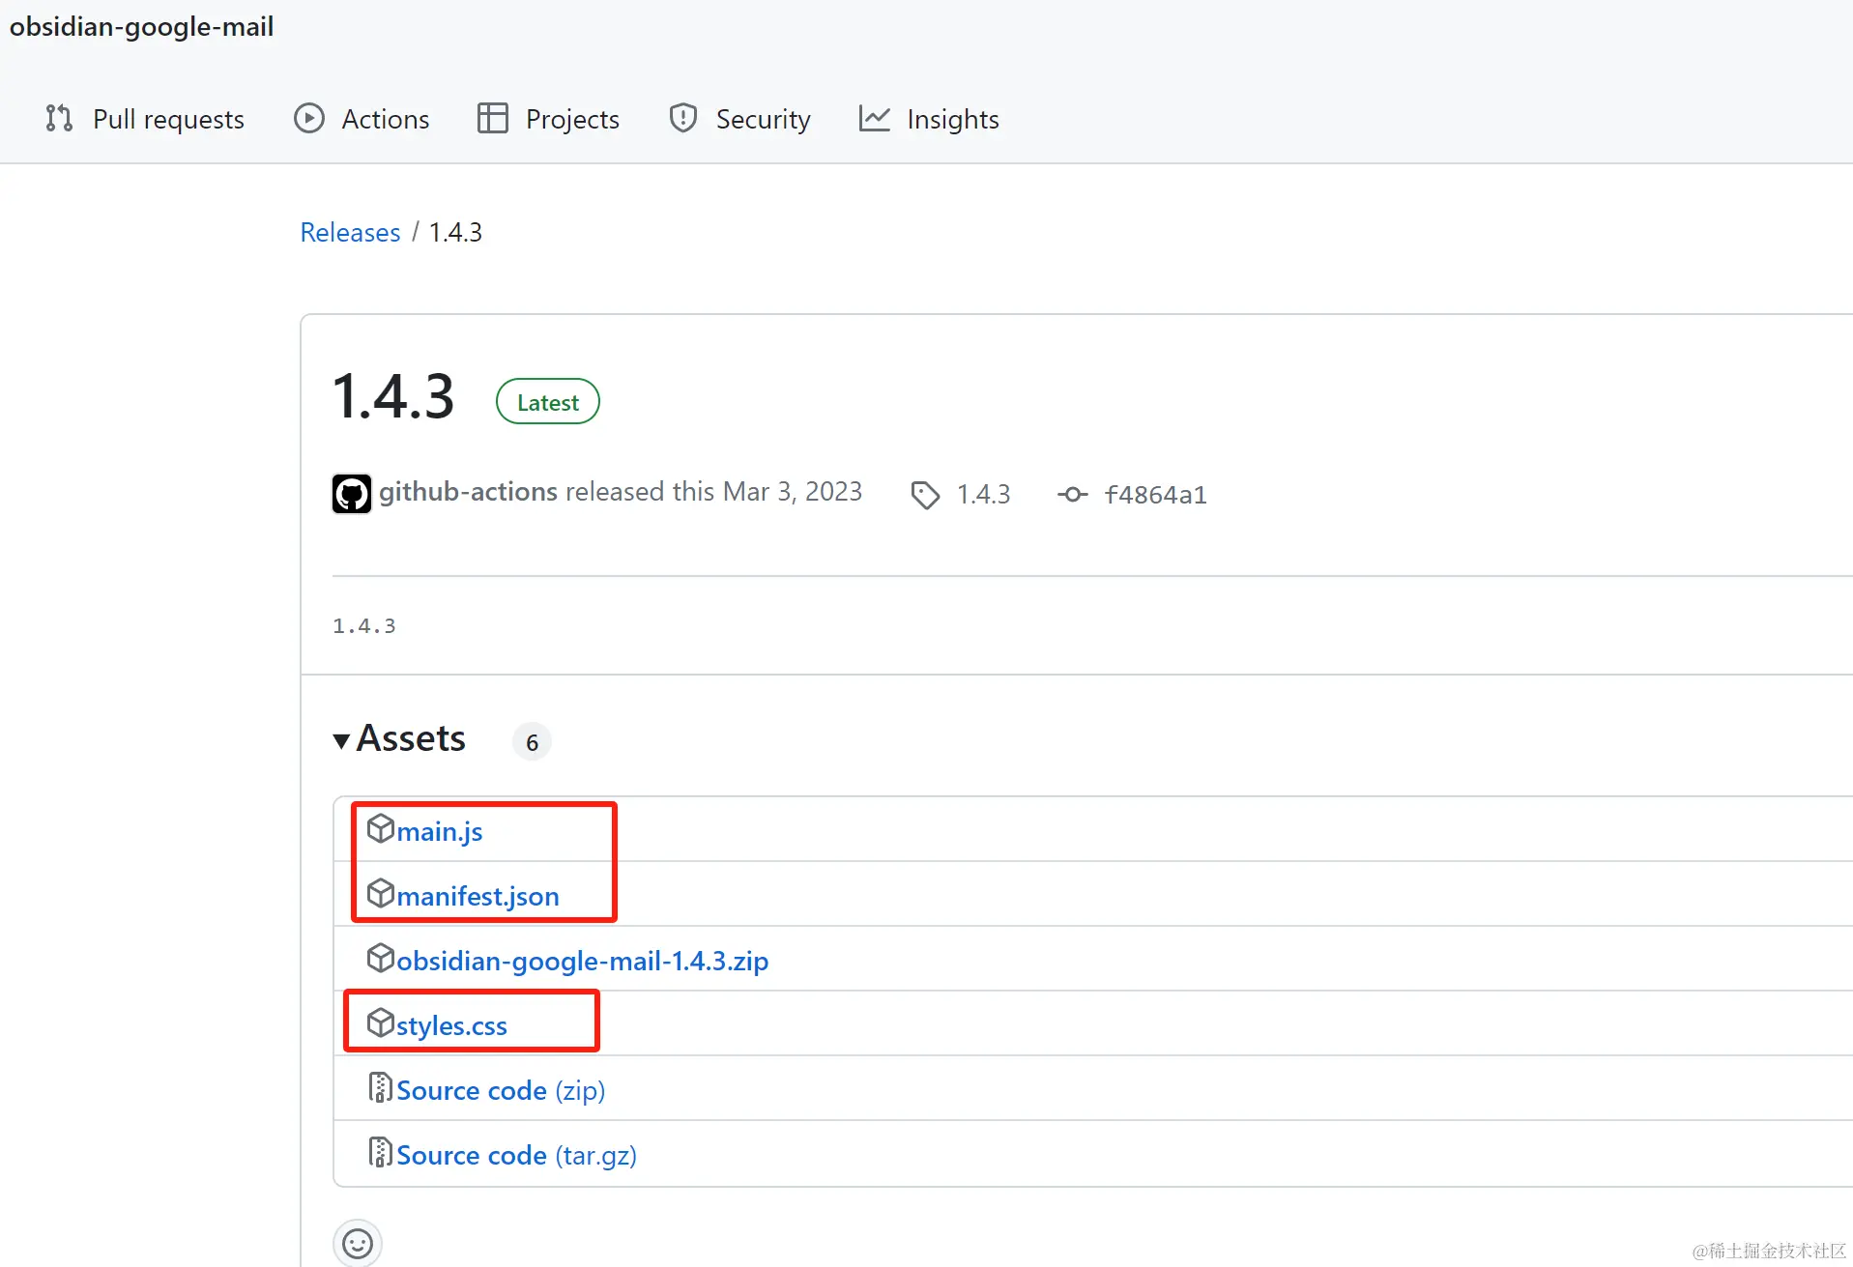The width and height of the screenshot is (1853, 1267).
Task: Download the styles.css asset
Action: [x=451, y=1025]
